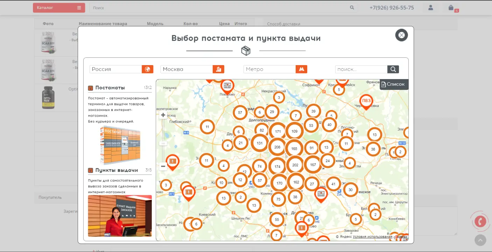Switch to Список view
This screenshot has height=252, width=492.
[394, 84]
